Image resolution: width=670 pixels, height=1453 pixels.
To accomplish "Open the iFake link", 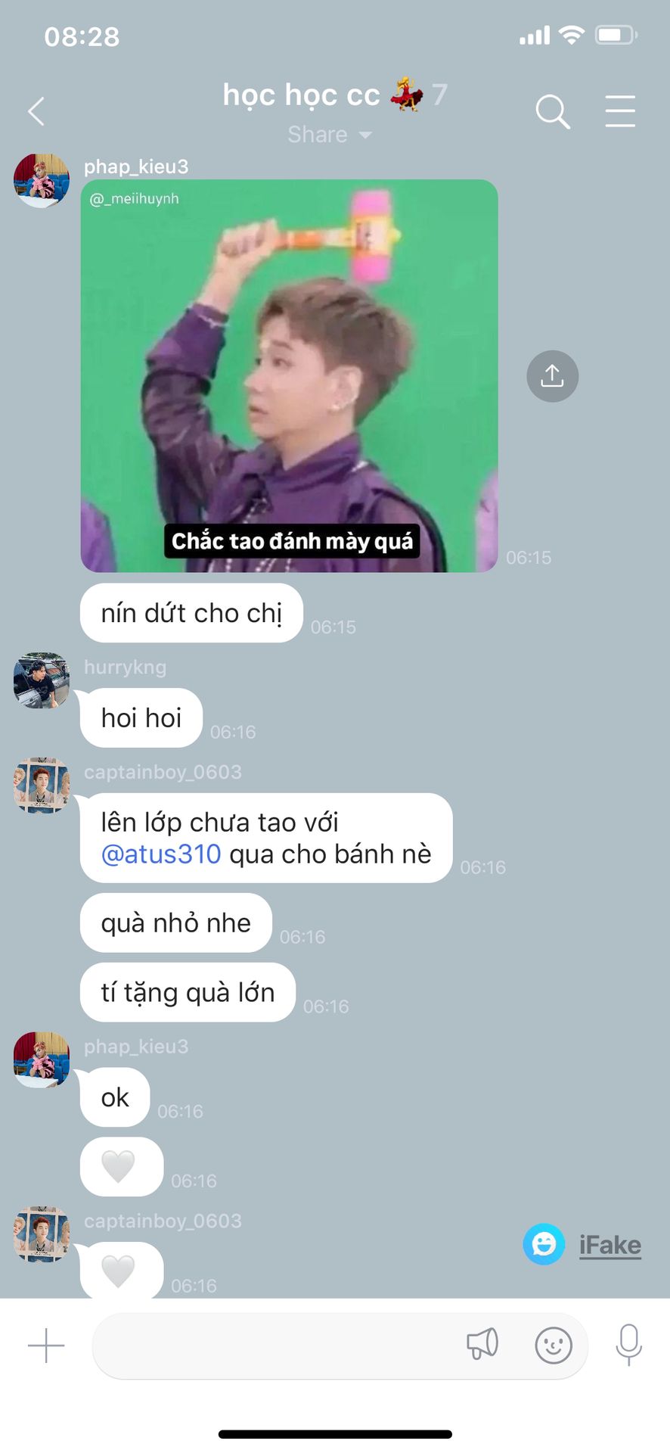I will click(x=610, y=1245).
